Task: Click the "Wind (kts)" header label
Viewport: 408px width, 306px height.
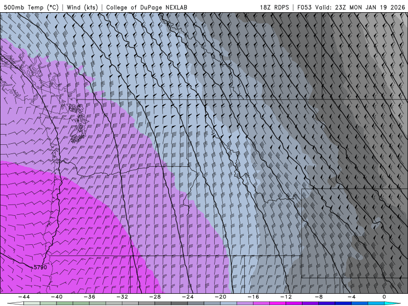Action: pyautogui.click(x=82, y=7)
